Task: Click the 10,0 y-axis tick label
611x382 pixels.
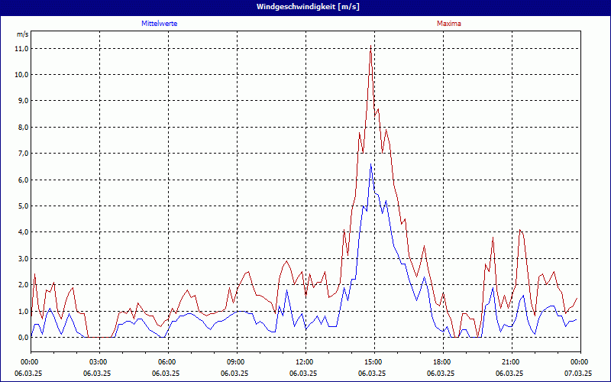Action: [21, 75]
